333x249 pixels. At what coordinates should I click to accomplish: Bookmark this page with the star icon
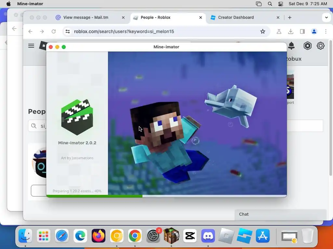263,31
